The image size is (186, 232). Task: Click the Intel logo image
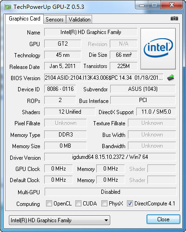[x=158, y=48]
